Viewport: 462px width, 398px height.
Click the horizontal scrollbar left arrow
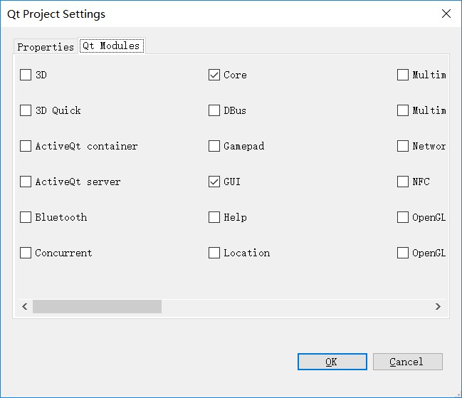pos(25,307)
